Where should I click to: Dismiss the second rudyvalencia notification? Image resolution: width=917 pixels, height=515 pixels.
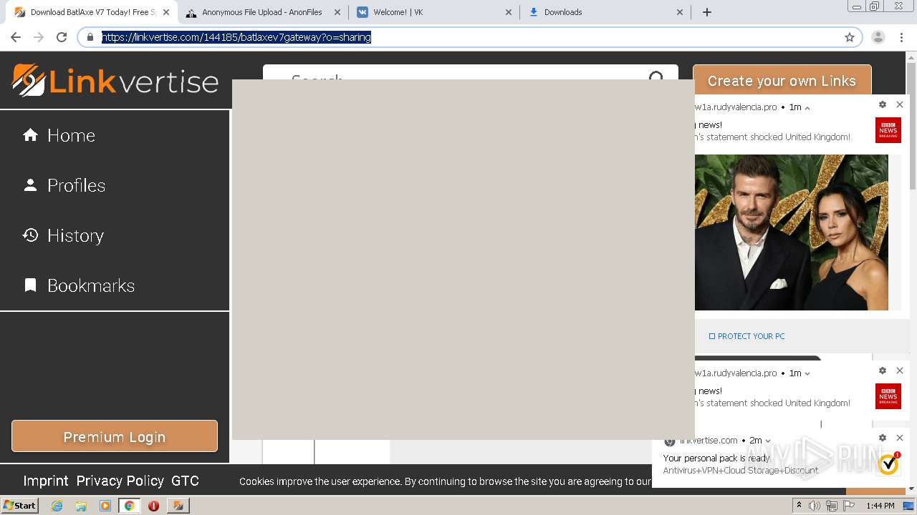tap(900, 371)
